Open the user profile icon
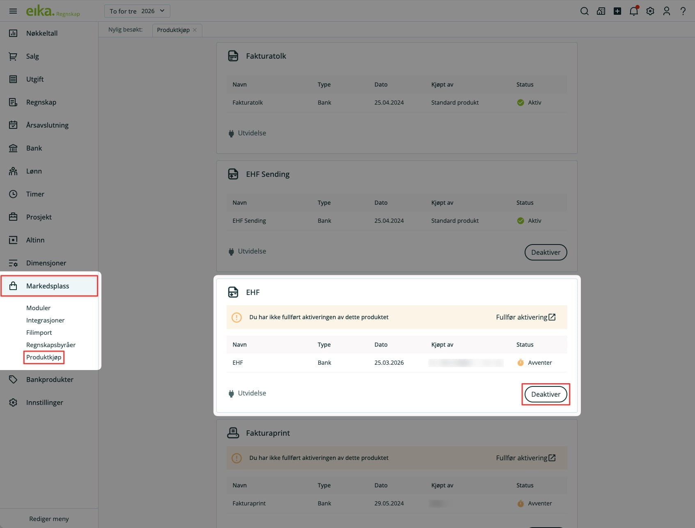 [666, 11]
